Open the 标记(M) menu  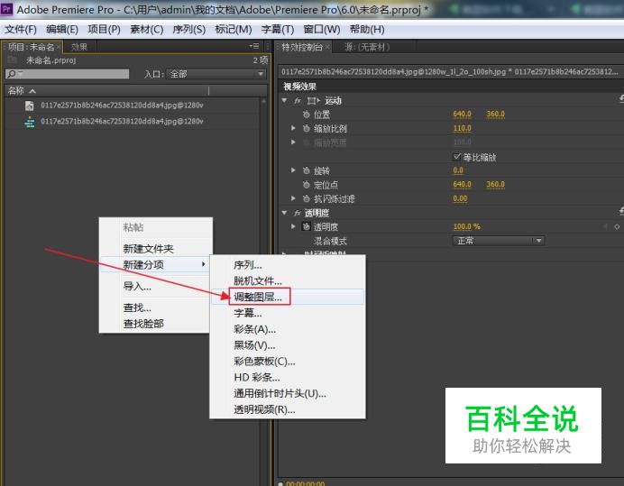click(x=234, y=30)
